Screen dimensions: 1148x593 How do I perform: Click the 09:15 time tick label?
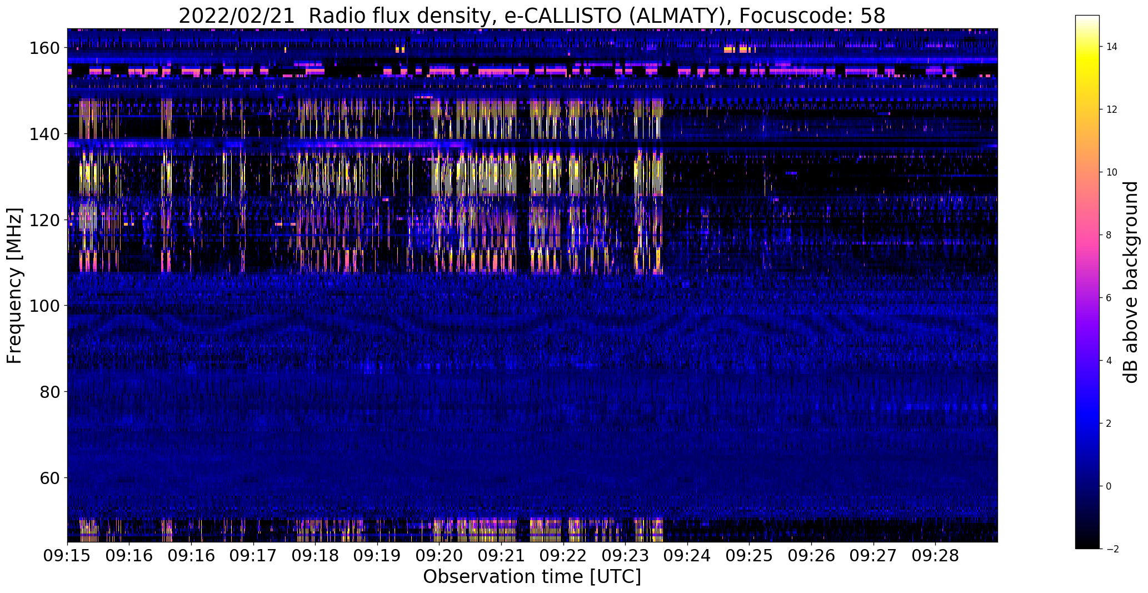pyautogui.click(x=67, y=556)
